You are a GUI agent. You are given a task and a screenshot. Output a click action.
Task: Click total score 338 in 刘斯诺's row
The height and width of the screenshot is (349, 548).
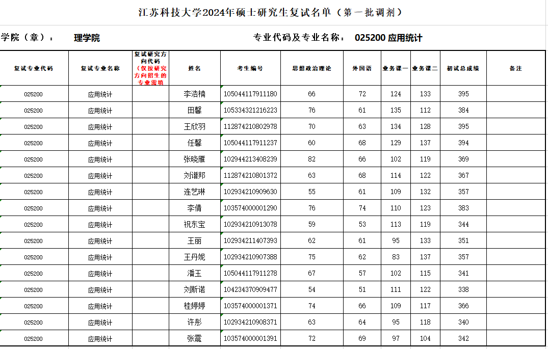(x=463, y=289)
